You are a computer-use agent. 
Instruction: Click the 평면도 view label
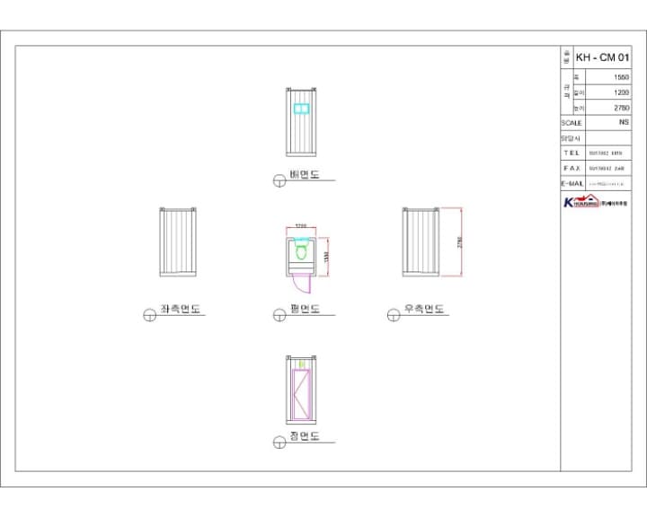coord(305,309)
